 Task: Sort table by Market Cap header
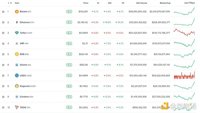tap(165, 3)
